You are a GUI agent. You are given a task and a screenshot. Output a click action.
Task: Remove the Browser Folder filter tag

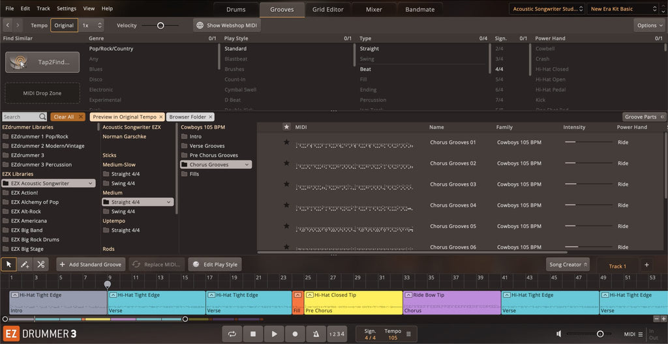point(211,117)
